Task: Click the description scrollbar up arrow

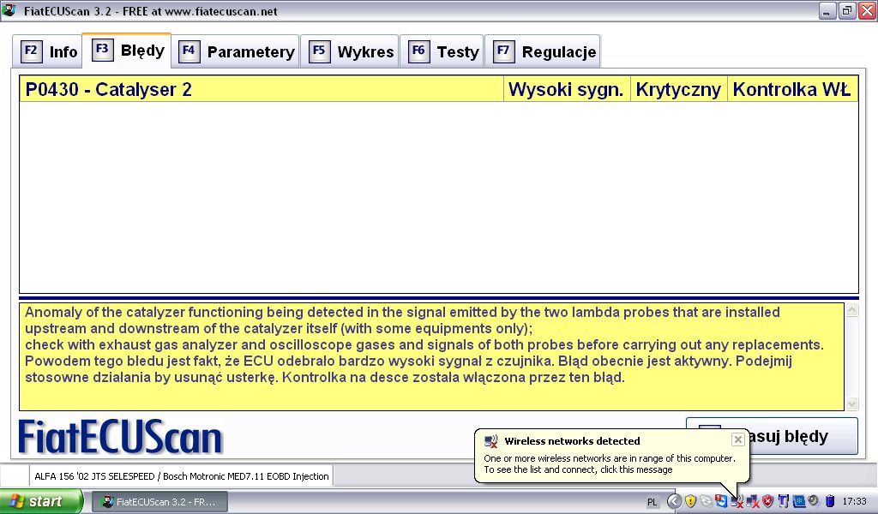Action: click(x=851, y=310)
